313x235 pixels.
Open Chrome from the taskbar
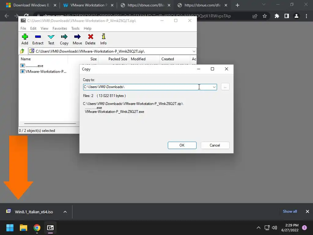click(37, 228)
